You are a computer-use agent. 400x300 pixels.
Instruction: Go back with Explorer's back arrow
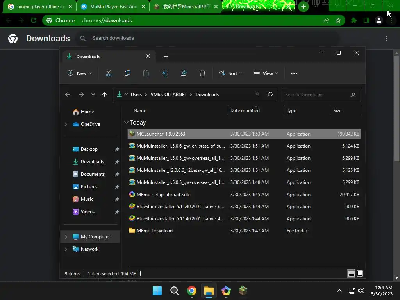(68, 95)
